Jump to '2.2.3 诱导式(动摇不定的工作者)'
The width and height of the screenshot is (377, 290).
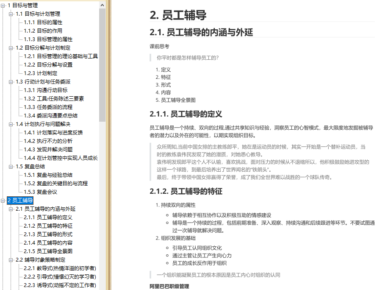click(x=60, y=285)
